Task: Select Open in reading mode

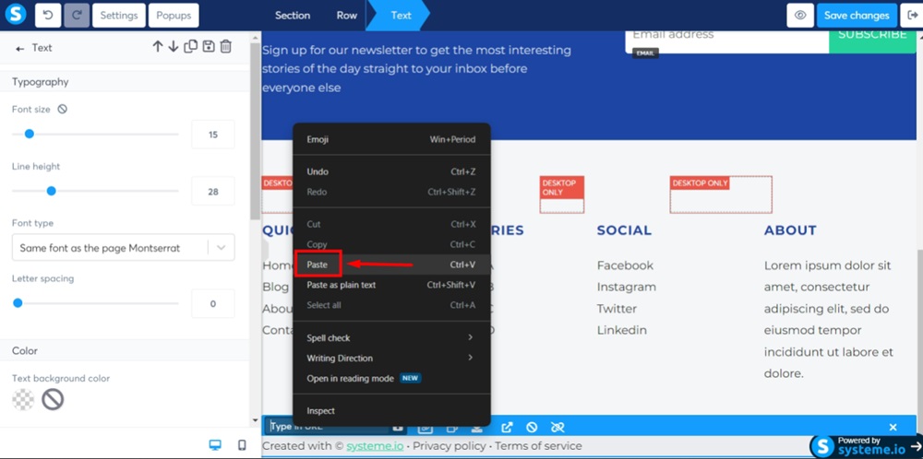Action: pos(390,379)
